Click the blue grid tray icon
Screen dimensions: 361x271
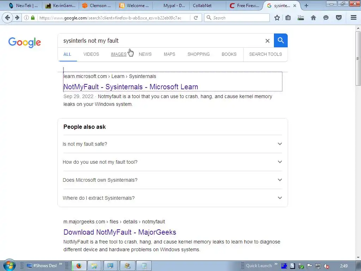point(284,266)
